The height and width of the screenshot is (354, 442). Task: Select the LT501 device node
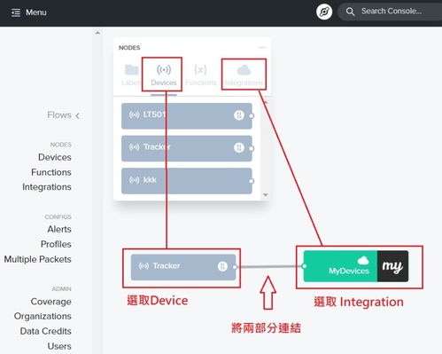pos(187,116)
